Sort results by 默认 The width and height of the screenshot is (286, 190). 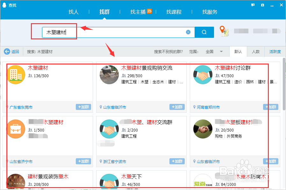(x=238, y=52)
